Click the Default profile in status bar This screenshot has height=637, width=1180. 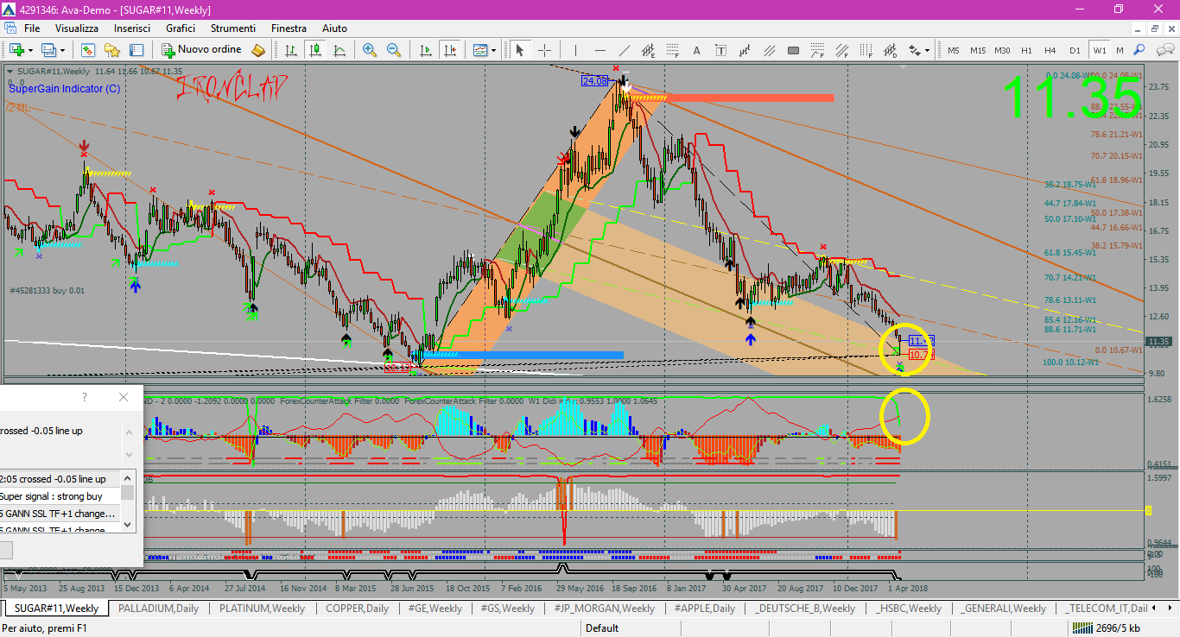coord(602,628)
